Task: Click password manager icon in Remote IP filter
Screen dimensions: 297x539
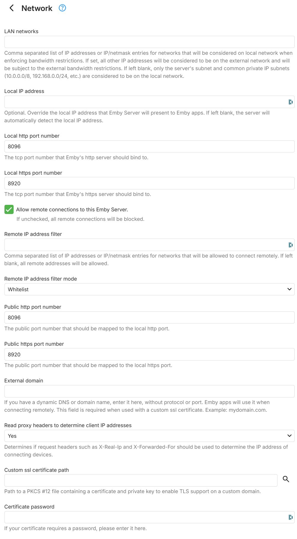Action: coord(290,245)
